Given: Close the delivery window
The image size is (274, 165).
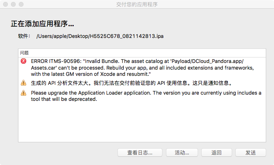Looking at the screenshot, I should tap(5, 4).
